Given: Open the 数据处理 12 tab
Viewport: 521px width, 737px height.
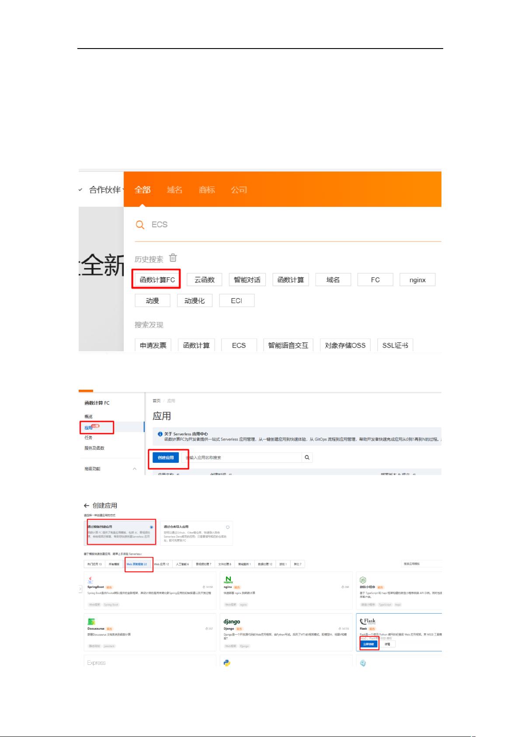Looking at the screenshot, I should [265, 564].
